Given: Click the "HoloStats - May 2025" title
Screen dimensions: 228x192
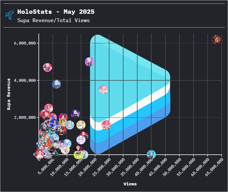Looking at the screenshot, I should click(56, 12).
